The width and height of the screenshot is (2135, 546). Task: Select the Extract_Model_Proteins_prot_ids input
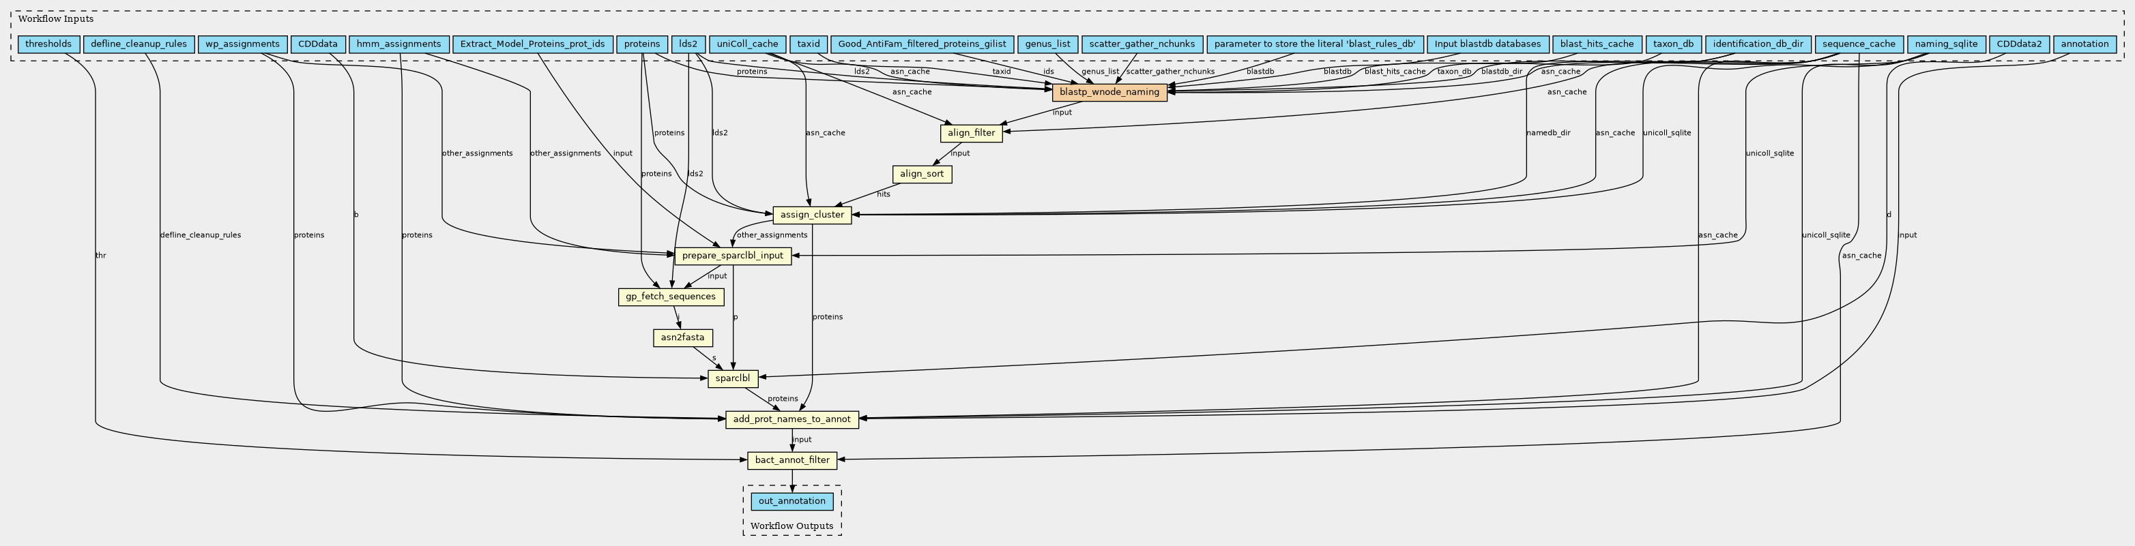[532, 44]
